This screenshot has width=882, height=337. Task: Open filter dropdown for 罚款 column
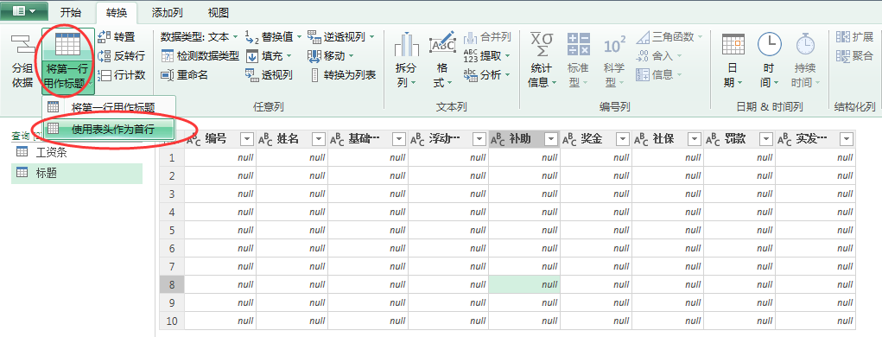(766, 139)
